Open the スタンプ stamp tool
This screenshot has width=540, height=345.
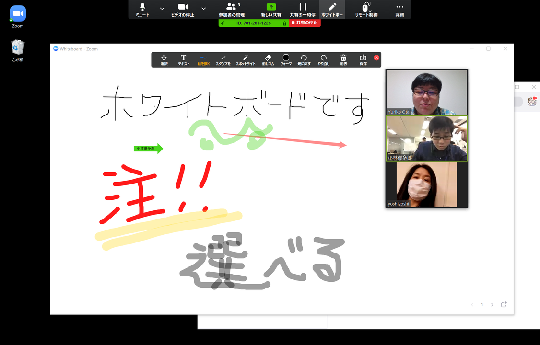coord(223,60)
